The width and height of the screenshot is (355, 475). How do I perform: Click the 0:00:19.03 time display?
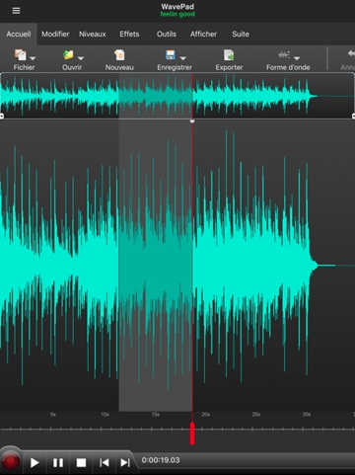(161, 460)
